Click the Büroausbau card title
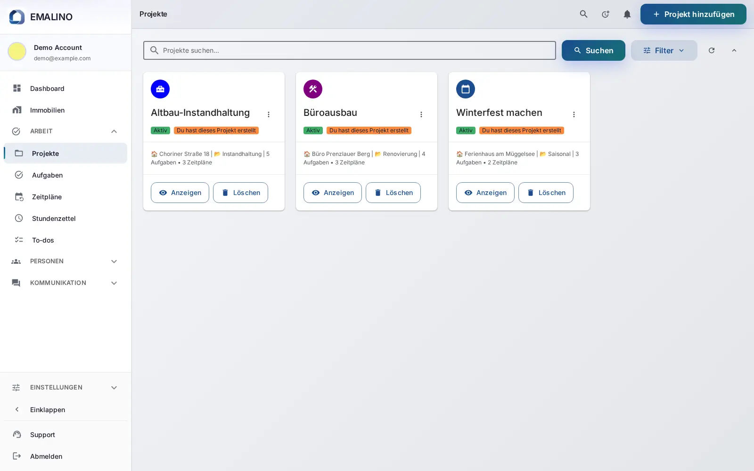 coord(330,113)
